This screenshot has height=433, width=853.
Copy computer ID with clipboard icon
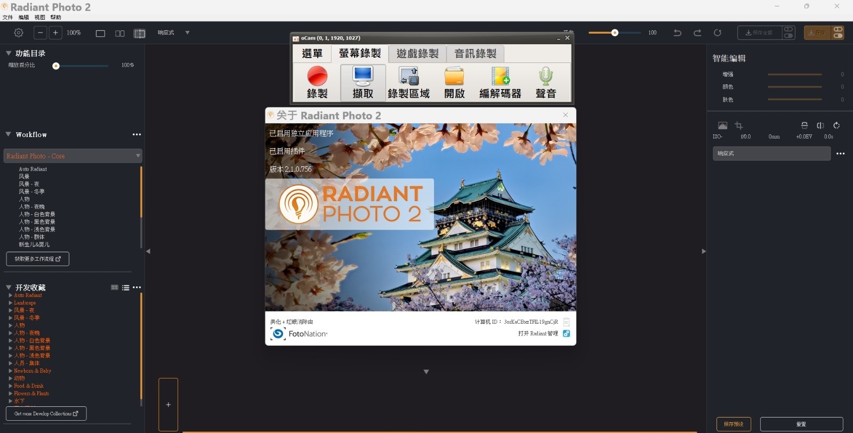[x=566, y=322]
